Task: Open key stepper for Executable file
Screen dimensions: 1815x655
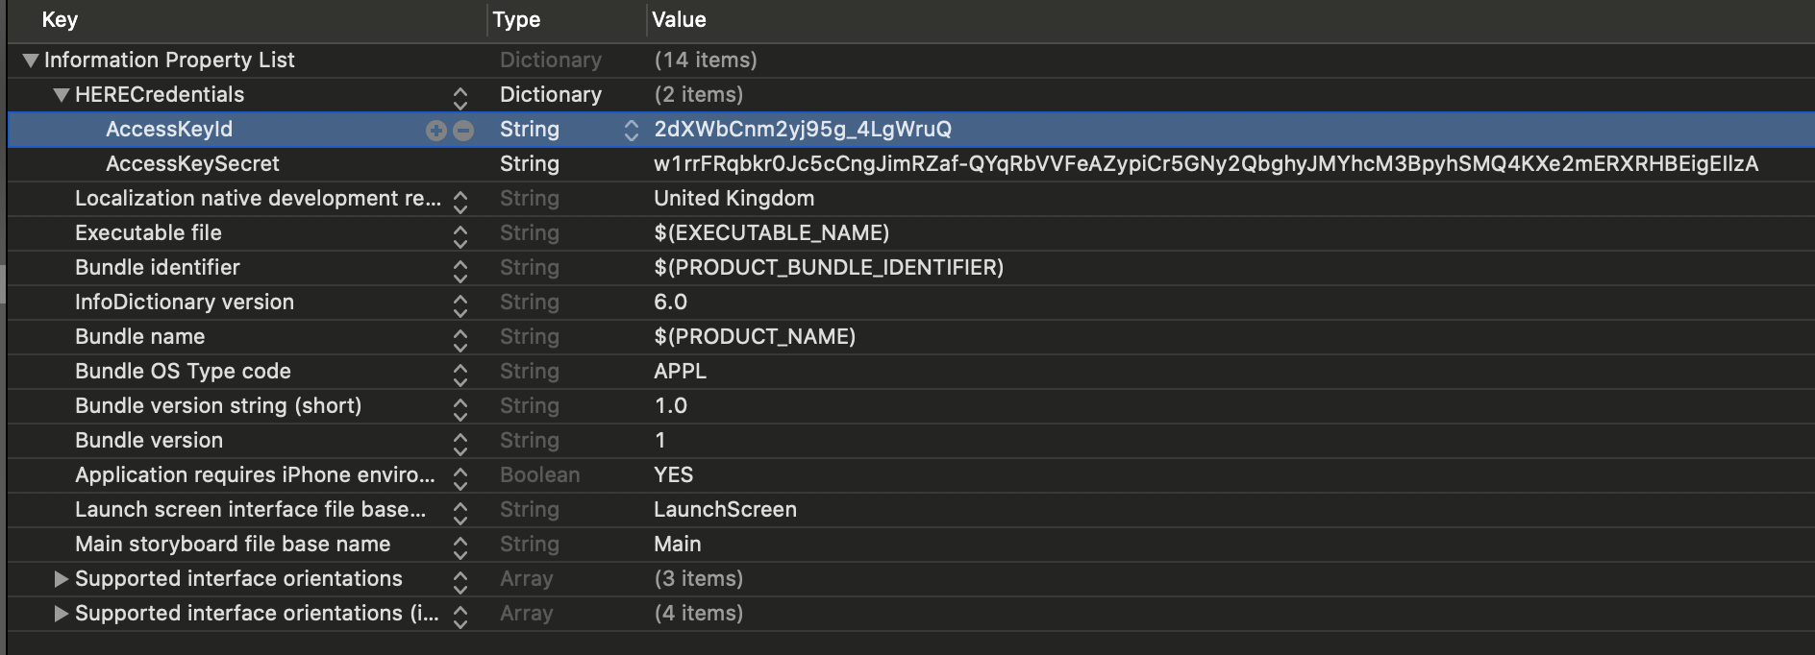Action: 460,235
